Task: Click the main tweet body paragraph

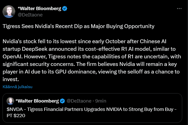Action: (92, 60)
